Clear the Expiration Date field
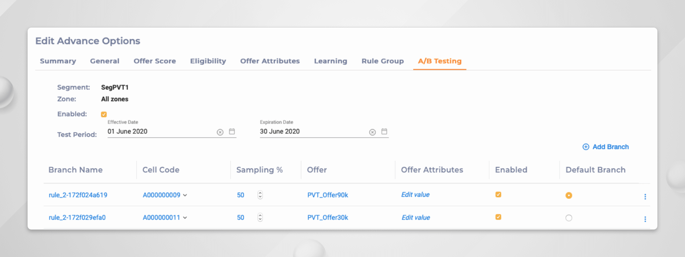This screenshot has height=257, width=685. [x=372, y=132]
